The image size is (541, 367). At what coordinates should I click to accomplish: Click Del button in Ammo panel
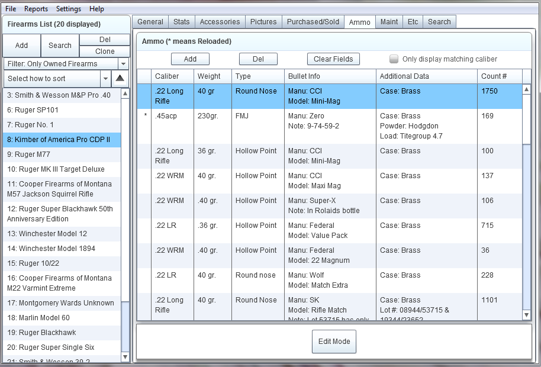(x=258, y=59)
